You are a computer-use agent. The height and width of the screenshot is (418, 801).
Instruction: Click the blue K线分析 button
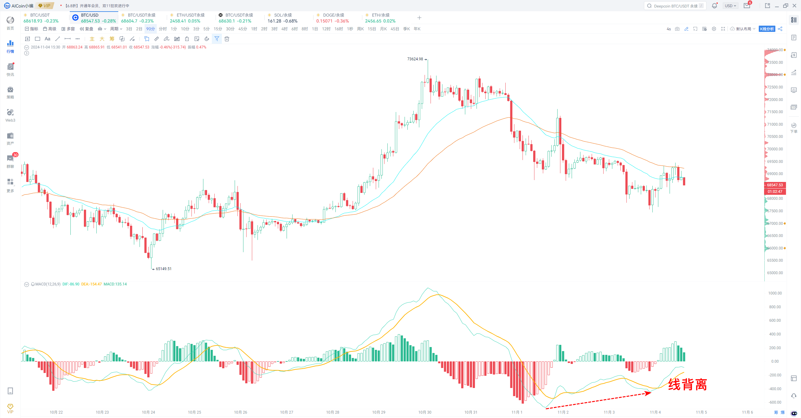click(767, 29)
